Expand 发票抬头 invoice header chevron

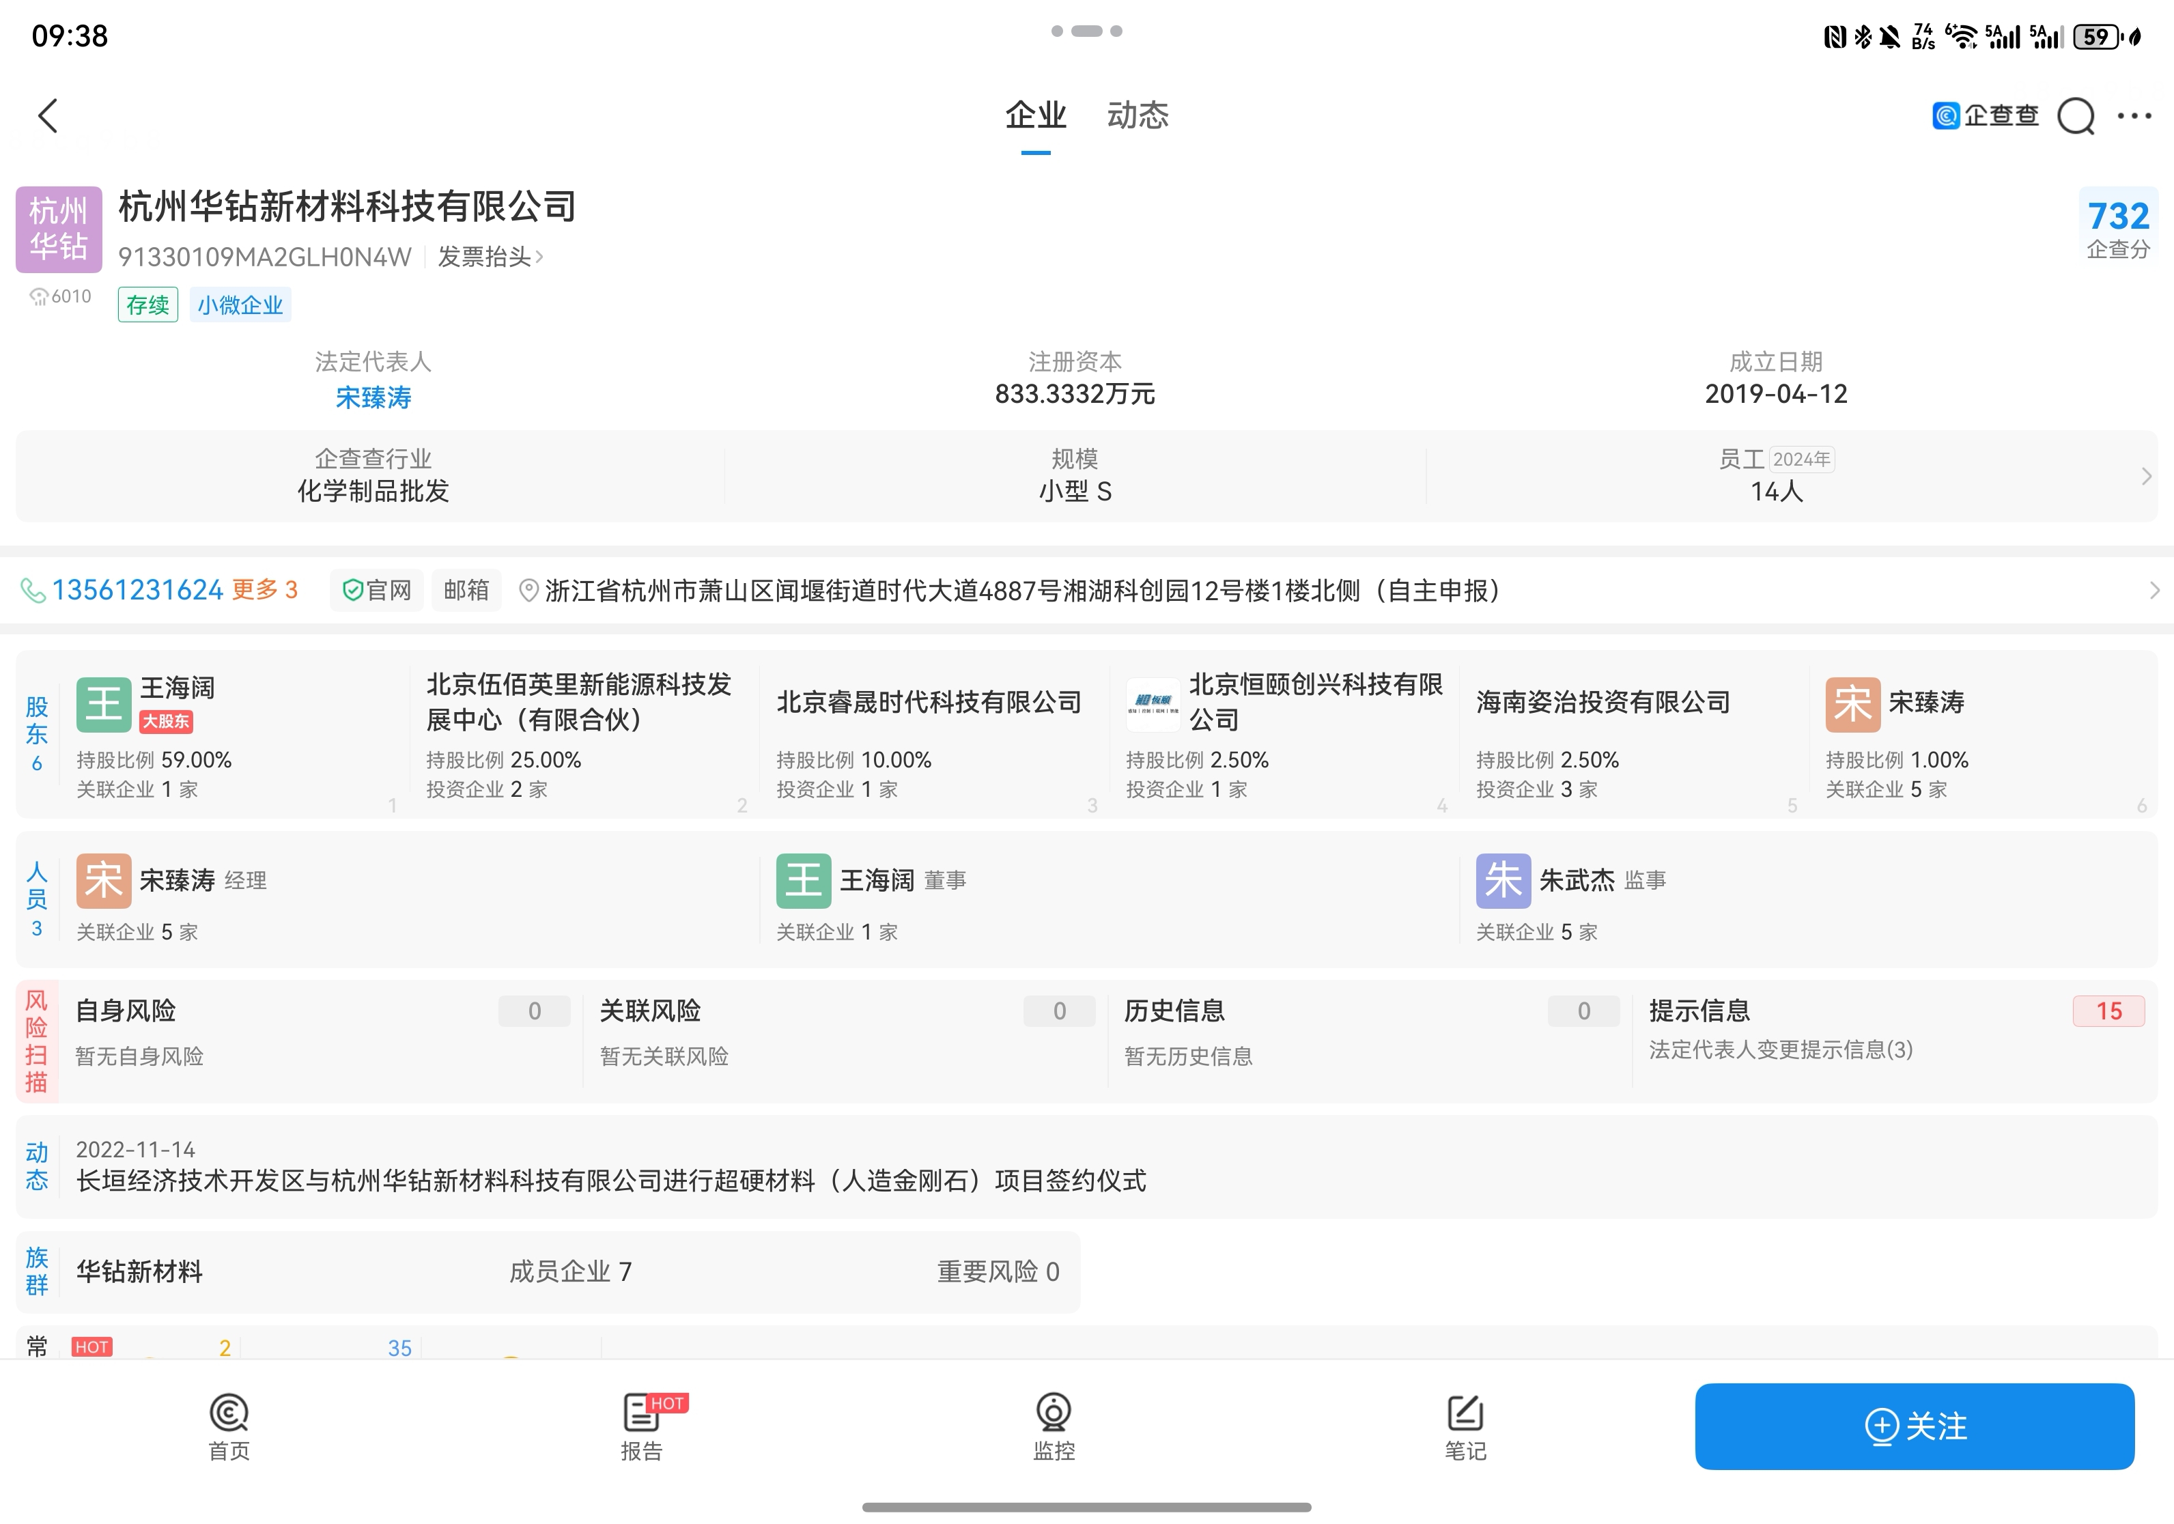[x=539, y=257]
